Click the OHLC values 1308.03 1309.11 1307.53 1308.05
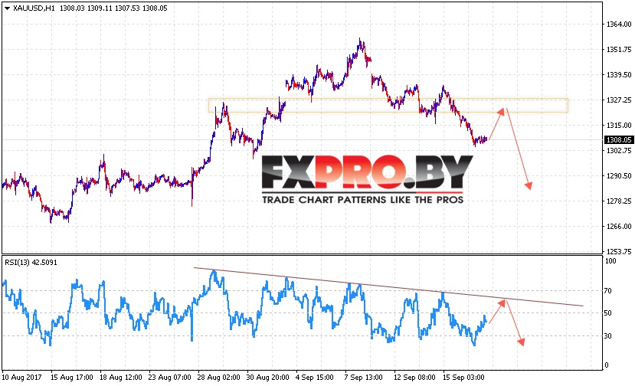Screen dimensions: 635x386 [113, 8]
